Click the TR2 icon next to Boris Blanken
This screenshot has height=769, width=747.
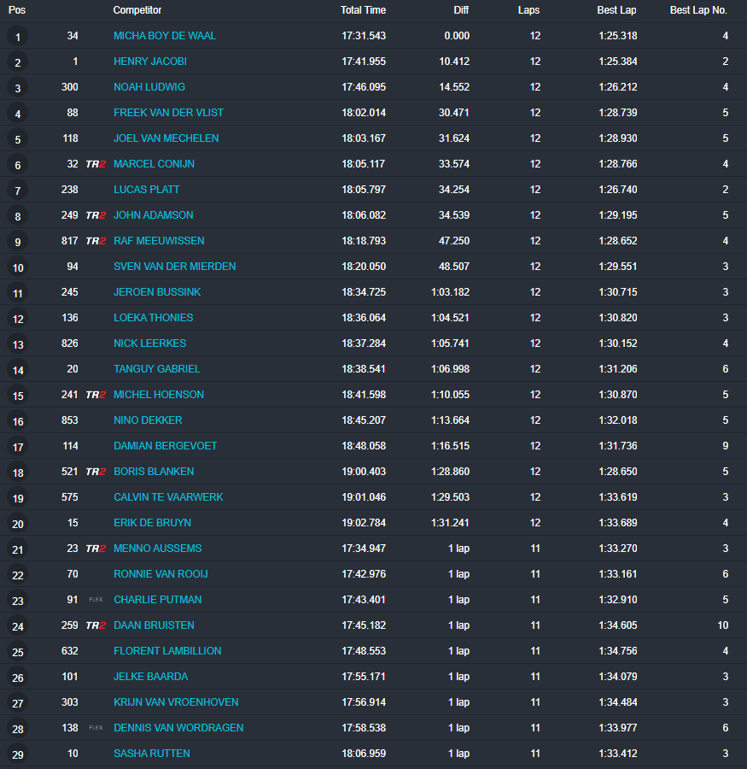pos(96,472)
